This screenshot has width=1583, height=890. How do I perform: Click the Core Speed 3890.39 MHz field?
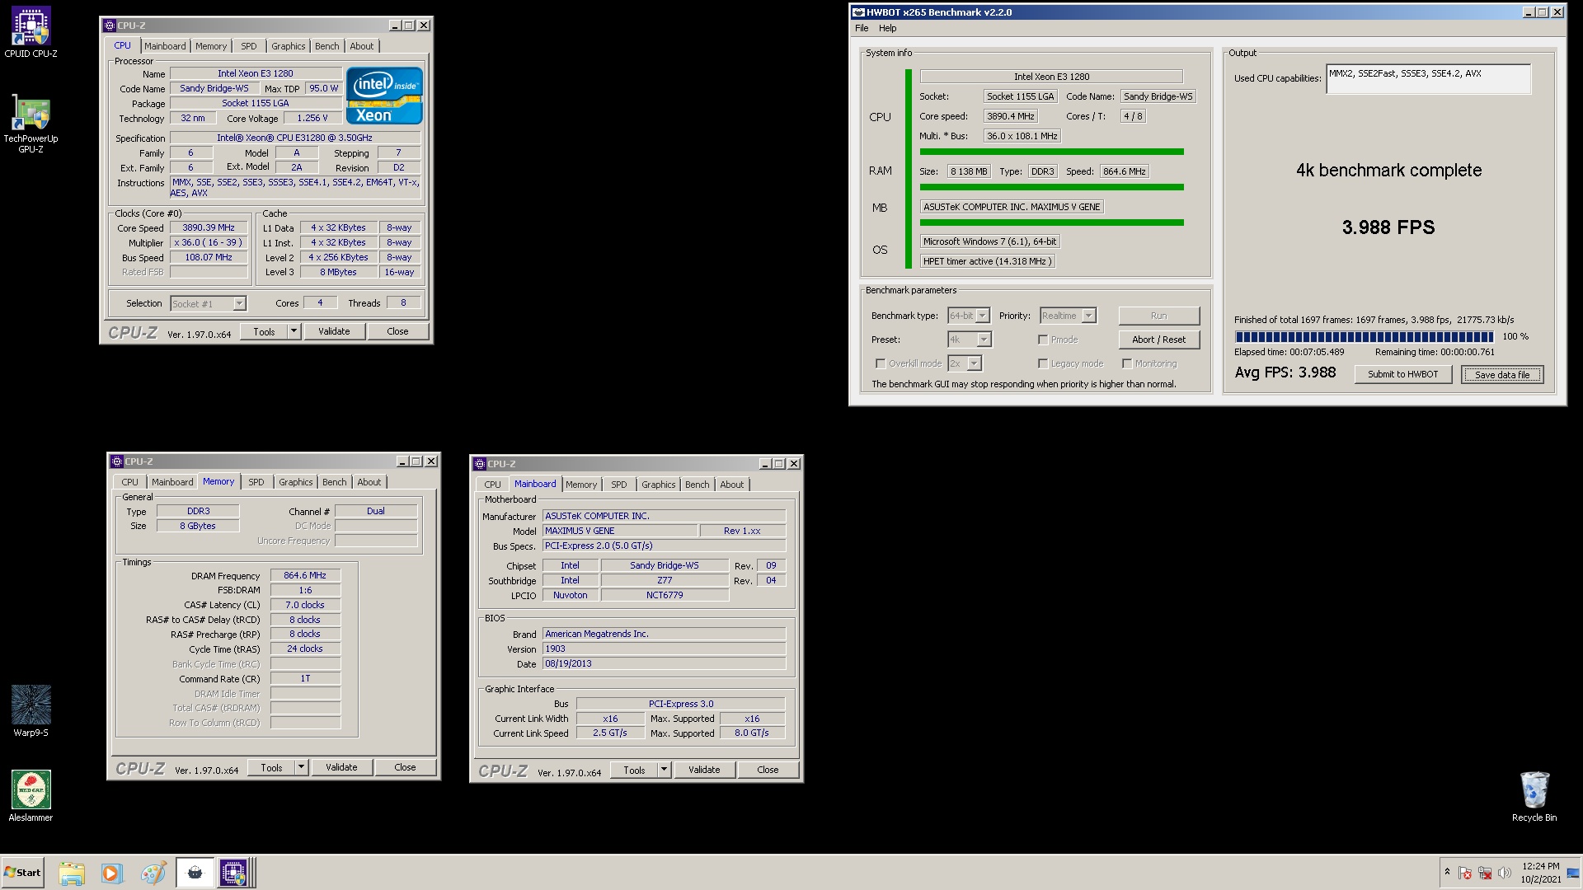click(x=209, y=227)
